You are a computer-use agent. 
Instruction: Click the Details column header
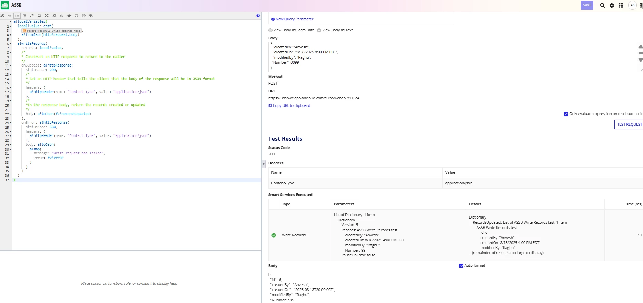pyautogui.click(x=475, y=204)
